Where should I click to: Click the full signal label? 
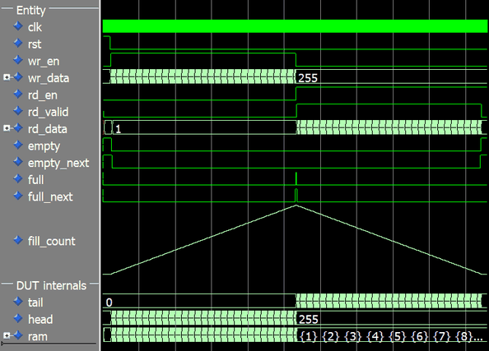(x=36, y=180)
